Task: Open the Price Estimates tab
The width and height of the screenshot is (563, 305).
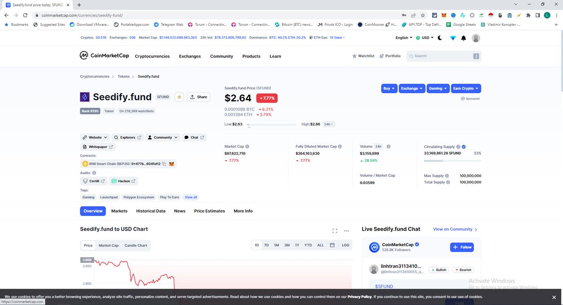Action: click(x=210, y=211)
